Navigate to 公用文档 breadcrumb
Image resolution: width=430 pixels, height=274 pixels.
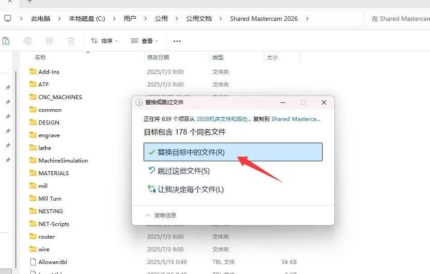pyautogui.click(x=199, y=19)
